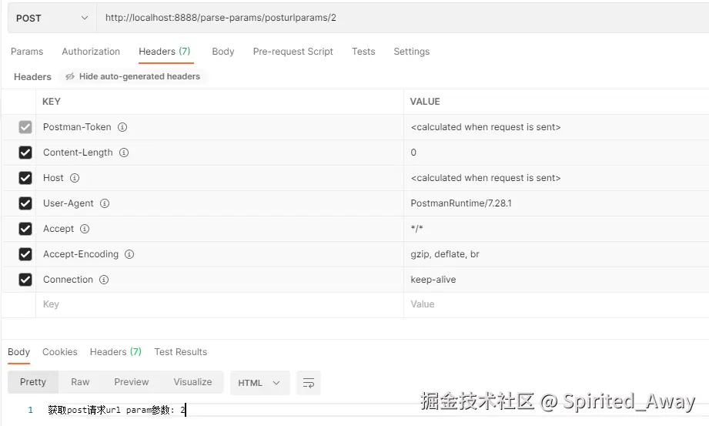Click the Postman-Token calculated value cell
Viewport: 709px width, 426px height.
tap(556, 127)
